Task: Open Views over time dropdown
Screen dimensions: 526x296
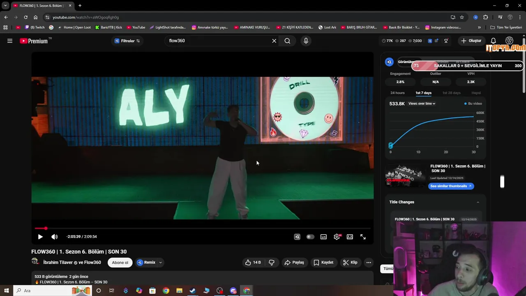Action: (x=422, y=104)
